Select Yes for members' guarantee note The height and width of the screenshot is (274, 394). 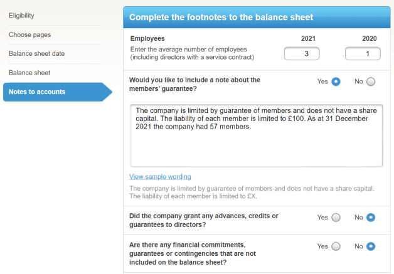pos(336,82)
